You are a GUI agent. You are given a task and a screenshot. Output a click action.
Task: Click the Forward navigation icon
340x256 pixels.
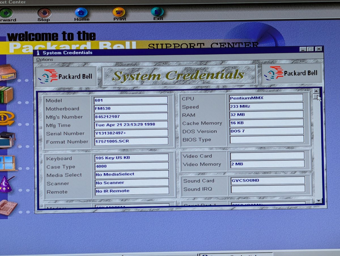coord(6,13)
